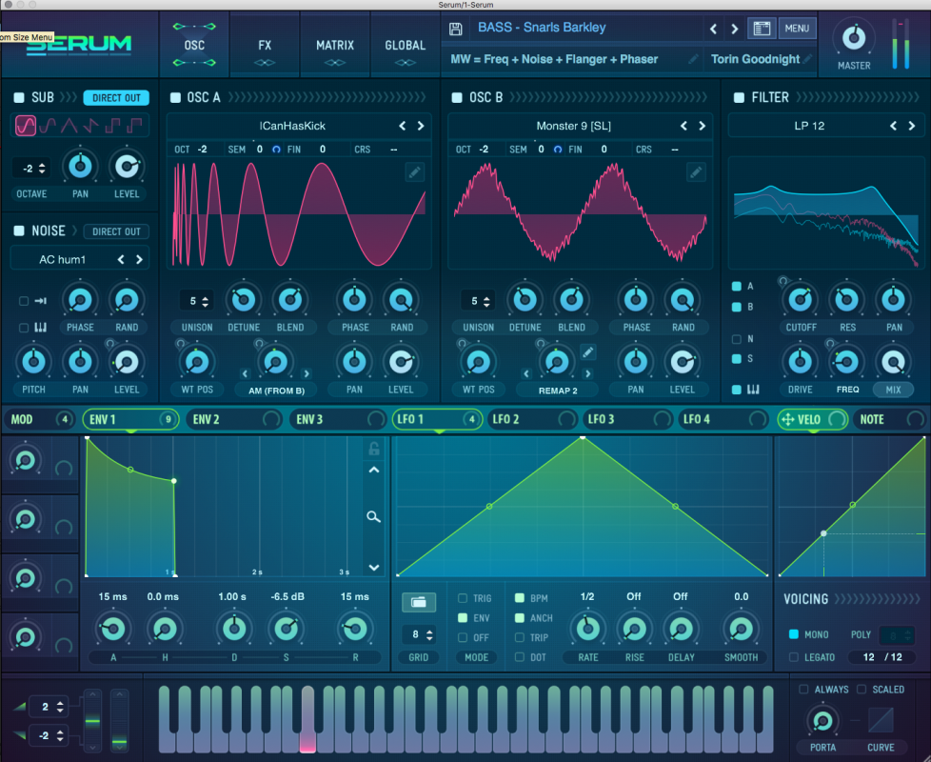Click the envelope scroll down arrow
This screenshot has width=931, height=762.
pos(374,567)
